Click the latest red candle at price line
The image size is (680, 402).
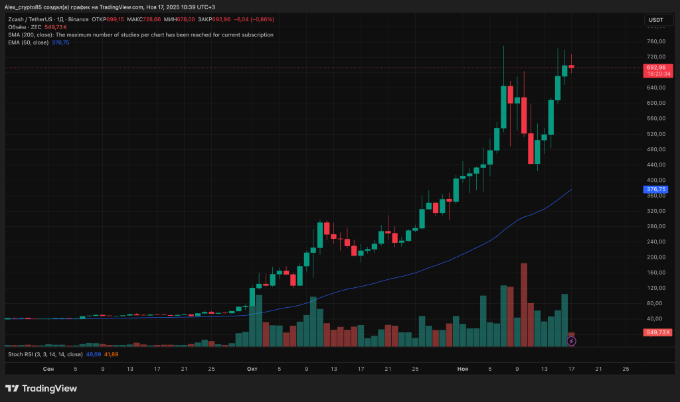pyautogui.click(x=571, y=66)
